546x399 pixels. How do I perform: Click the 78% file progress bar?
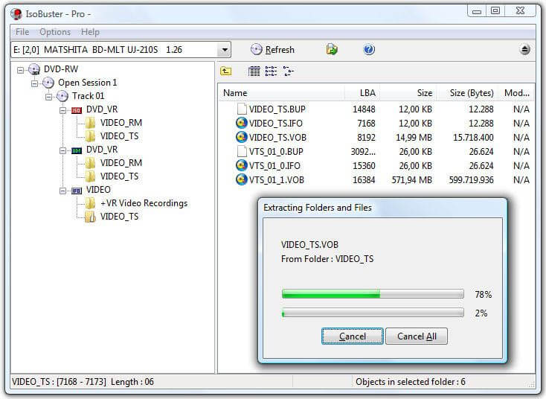pyautogui.click(x=373, y=294)
